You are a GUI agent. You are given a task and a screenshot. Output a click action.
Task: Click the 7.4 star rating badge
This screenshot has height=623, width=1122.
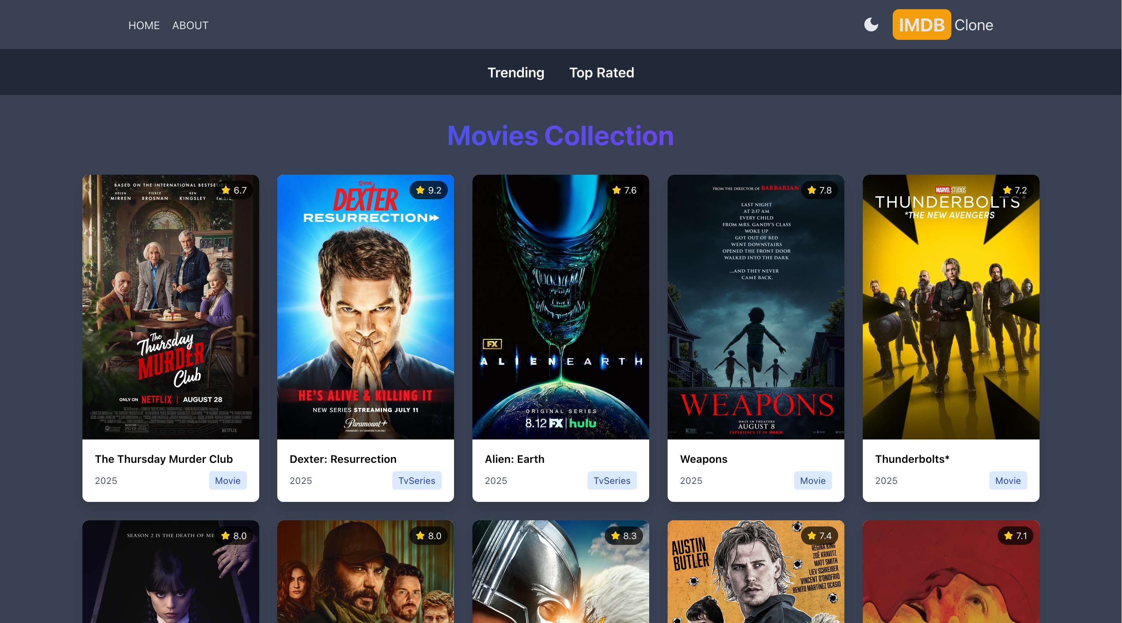pos(819,536)
